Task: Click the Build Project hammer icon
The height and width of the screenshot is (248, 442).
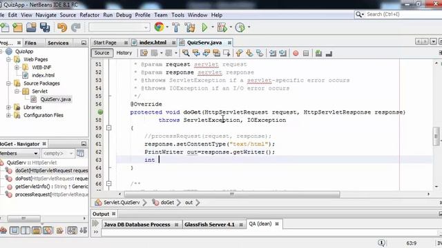Action: coord(176,28)
